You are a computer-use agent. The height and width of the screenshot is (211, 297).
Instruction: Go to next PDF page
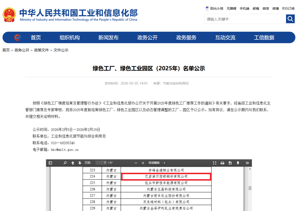[80, 163]
